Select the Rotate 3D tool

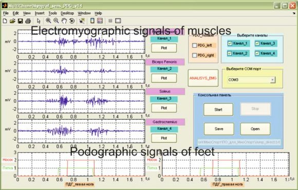72,21
